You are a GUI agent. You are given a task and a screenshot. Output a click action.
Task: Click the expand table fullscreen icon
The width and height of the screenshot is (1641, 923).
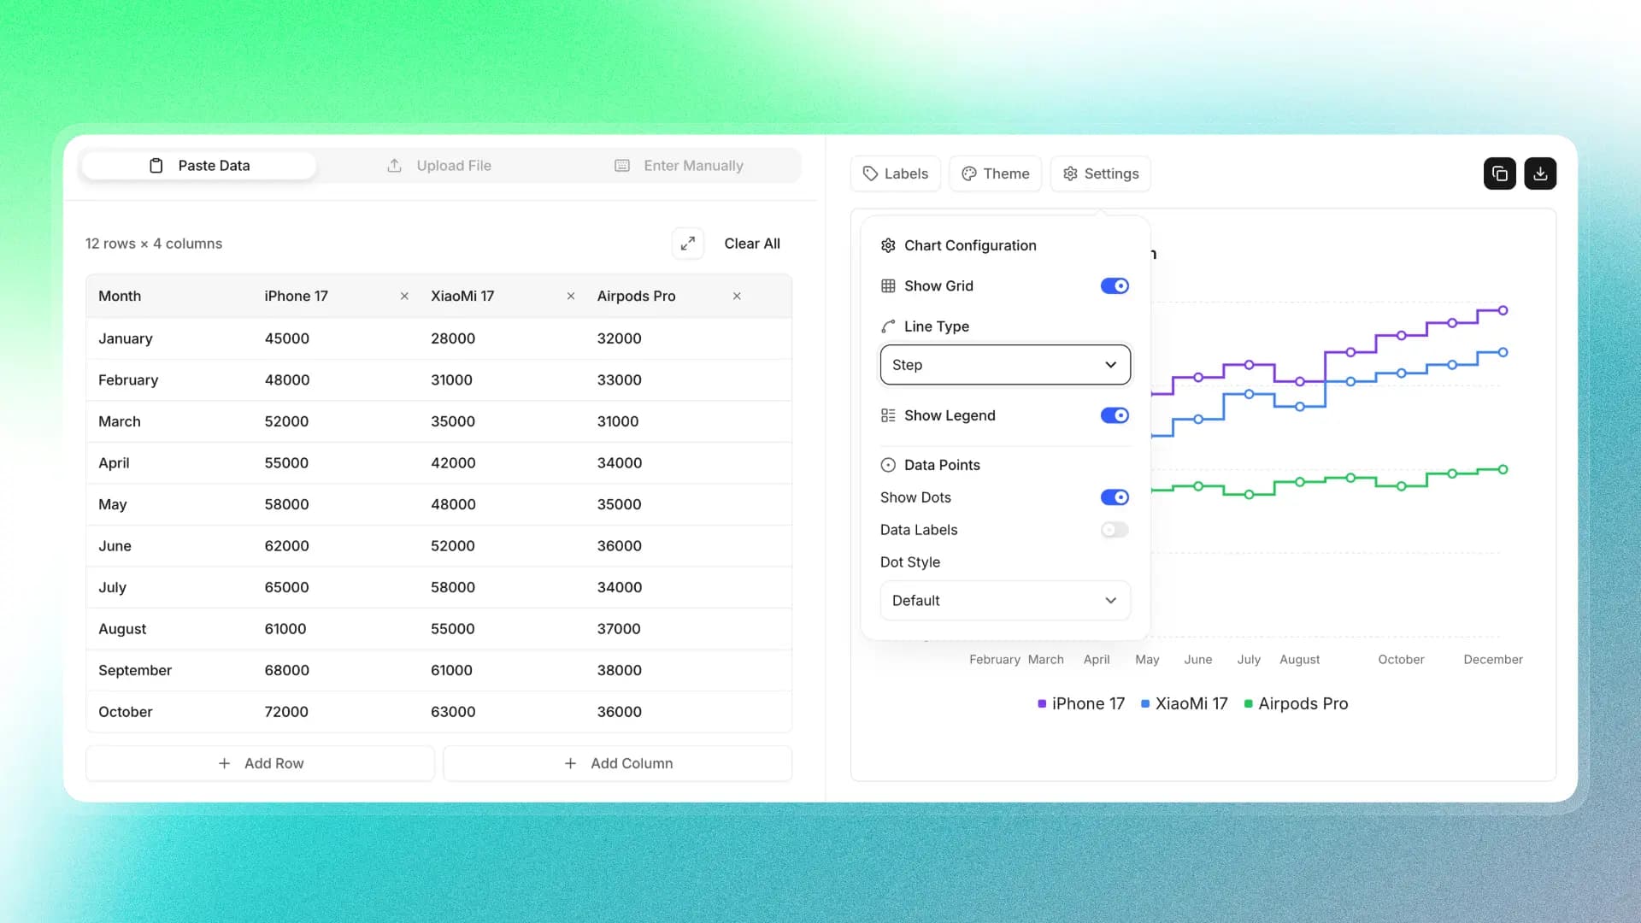(x=688, y=243)
